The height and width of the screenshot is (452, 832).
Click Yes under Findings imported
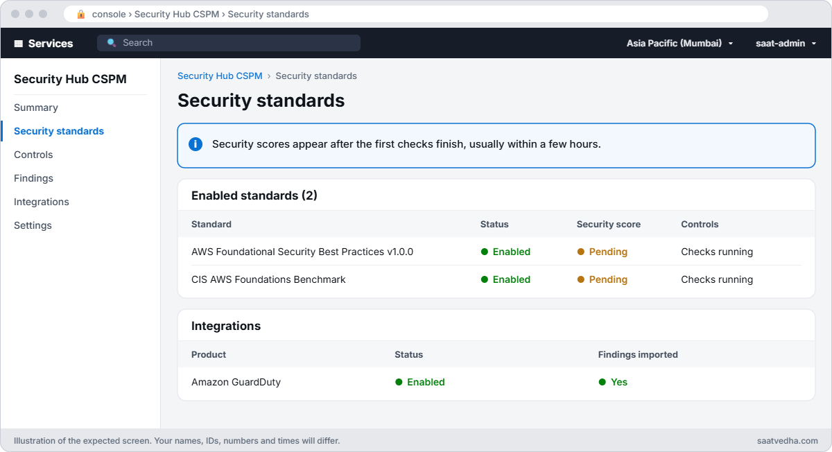(613, 382)
